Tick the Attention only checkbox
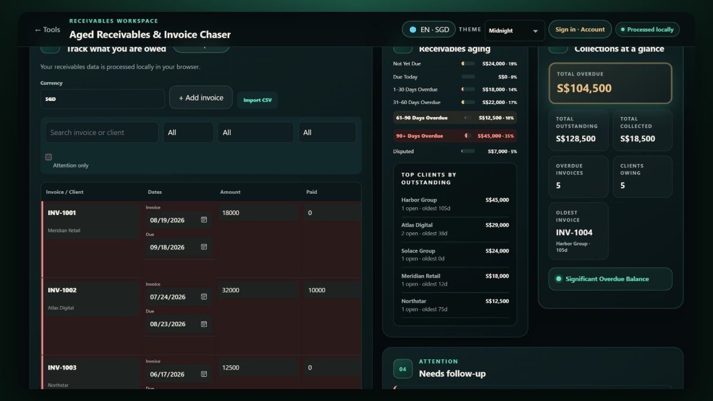 click(x=49, y=157)
